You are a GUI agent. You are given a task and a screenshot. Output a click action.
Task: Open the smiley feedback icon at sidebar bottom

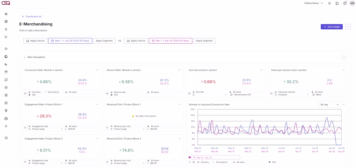(x=6, y=138)
